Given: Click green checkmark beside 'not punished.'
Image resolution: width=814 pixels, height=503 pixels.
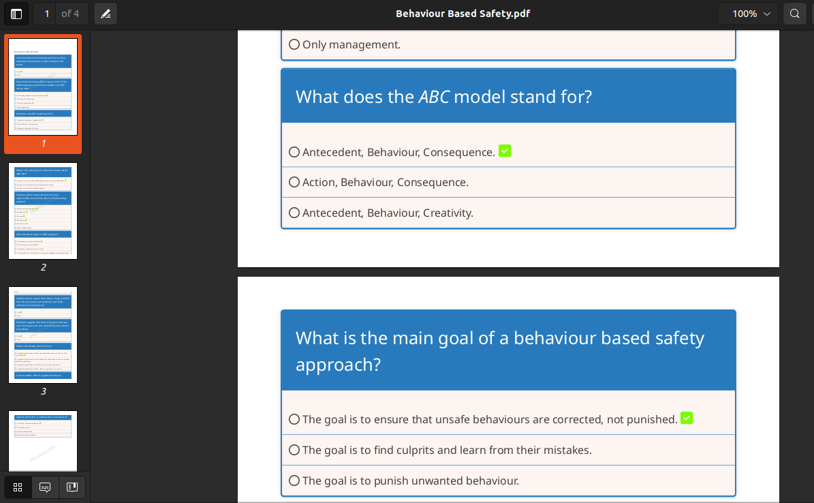Looking at the screenshot, I should (687, 418).
